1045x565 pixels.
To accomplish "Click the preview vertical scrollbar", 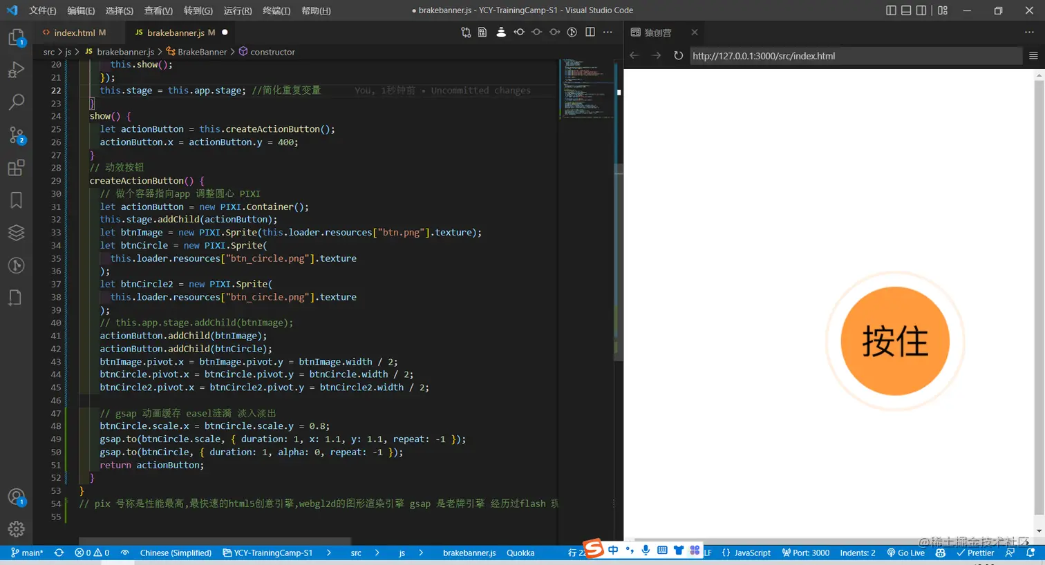I will pyautogui.click(x=1039, y=297).
